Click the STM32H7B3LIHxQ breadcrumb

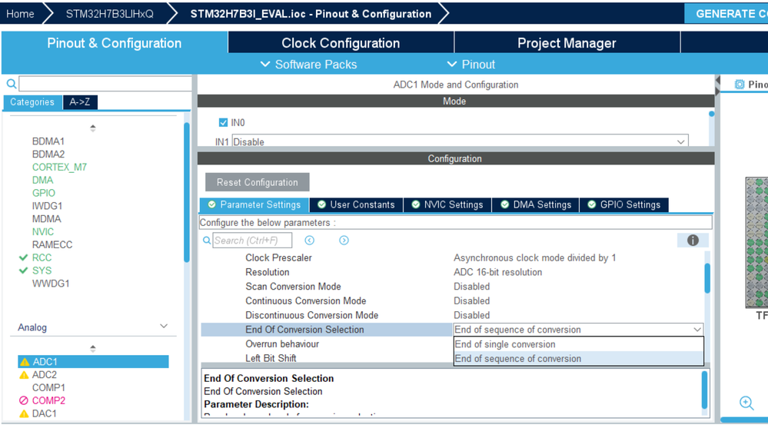point(110,14)
